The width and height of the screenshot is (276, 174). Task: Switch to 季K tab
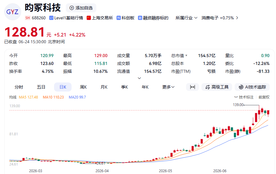(125, 87)
